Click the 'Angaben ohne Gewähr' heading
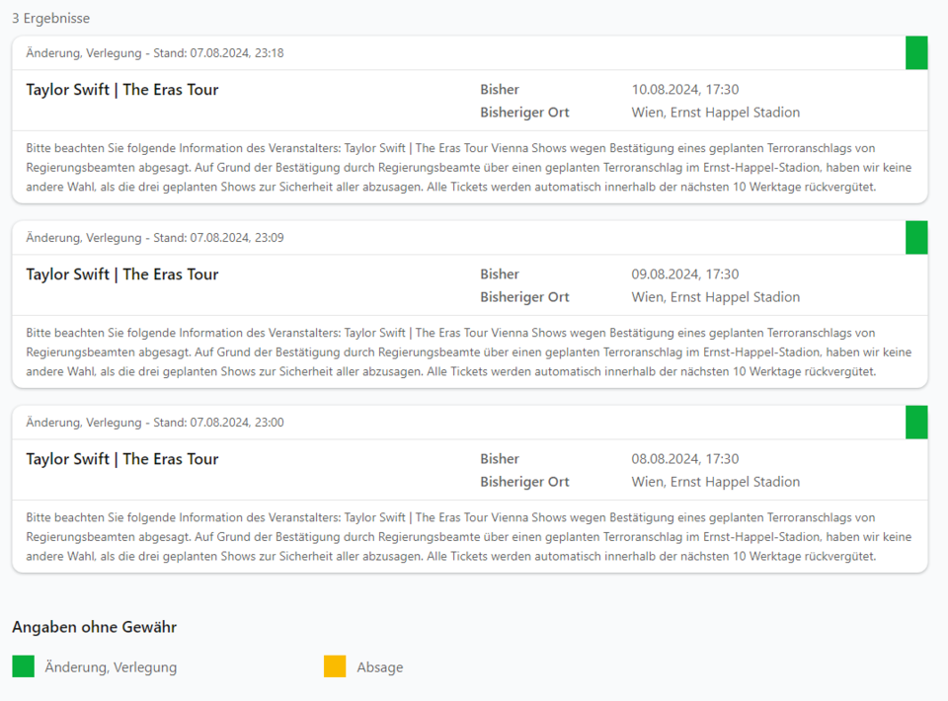 click(94, 627)
